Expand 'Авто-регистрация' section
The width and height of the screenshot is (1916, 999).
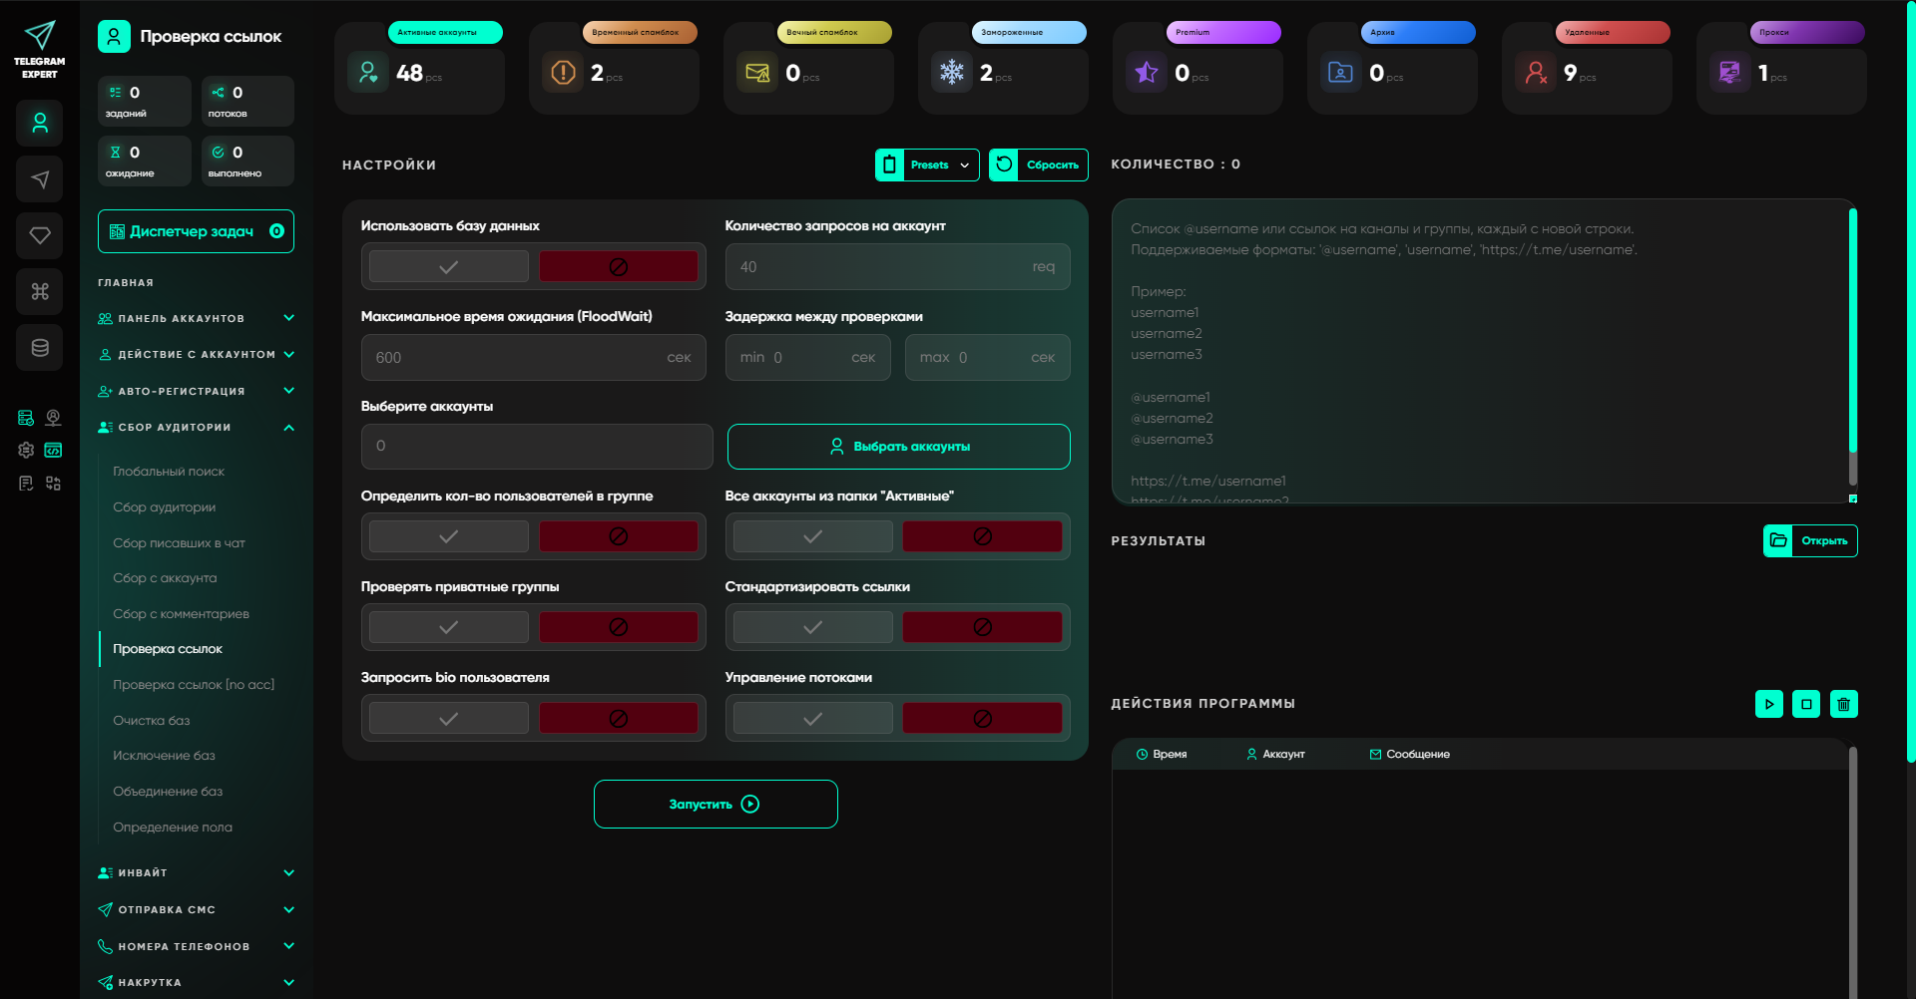pyautogui.click(x=197, y=391)
